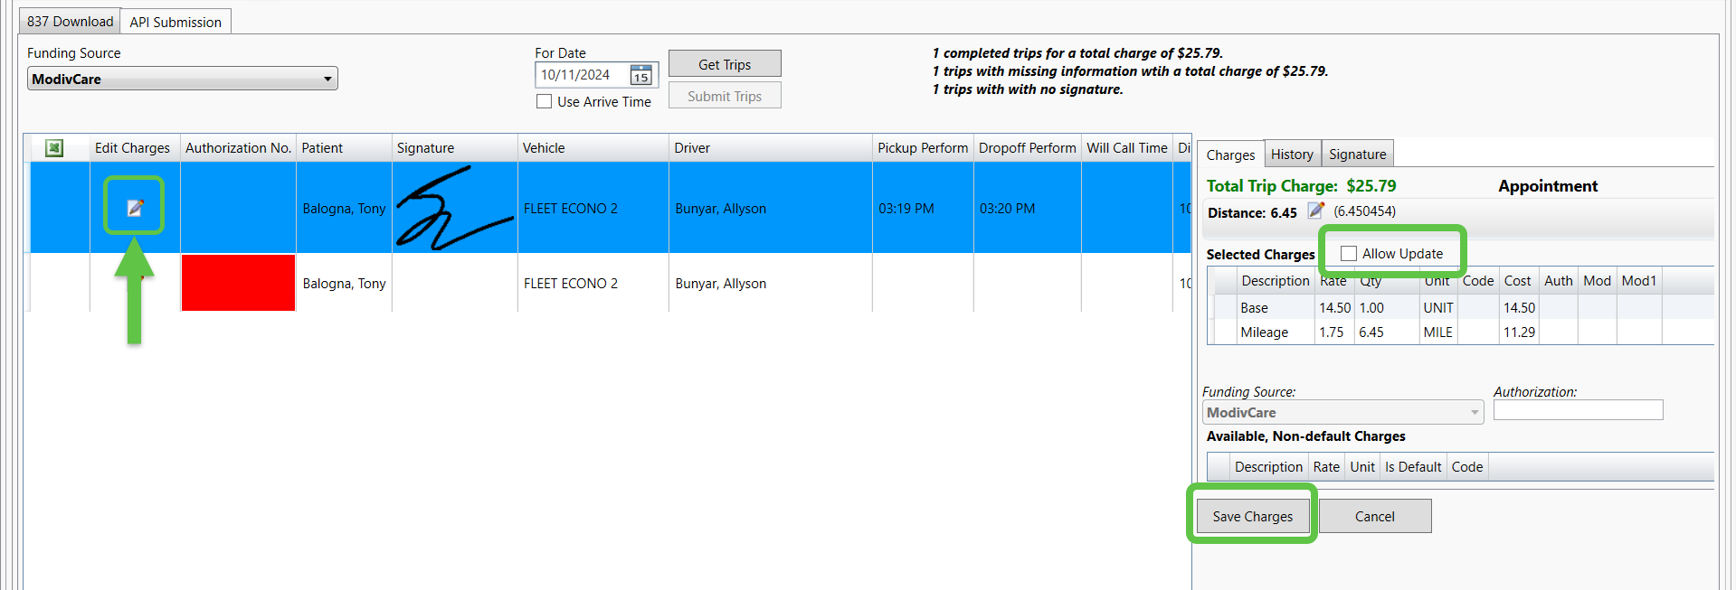This screenshot has width=1736, height=590.
Task: Click the edit distance pencil icon
Action: (1316, 211)
